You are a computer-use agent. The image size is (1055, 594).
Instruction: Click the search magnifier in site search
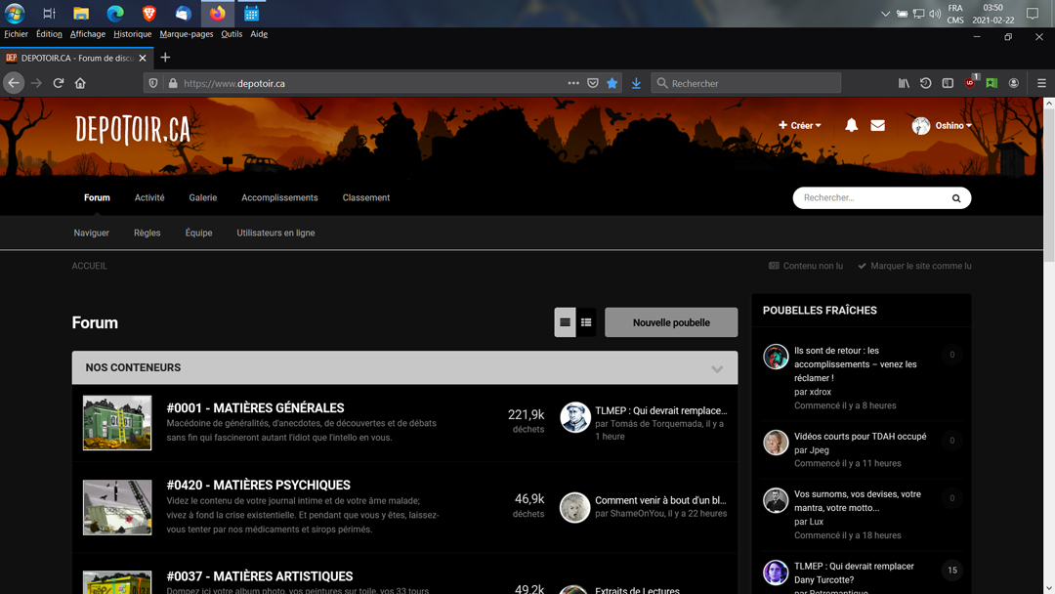point(956,198)
